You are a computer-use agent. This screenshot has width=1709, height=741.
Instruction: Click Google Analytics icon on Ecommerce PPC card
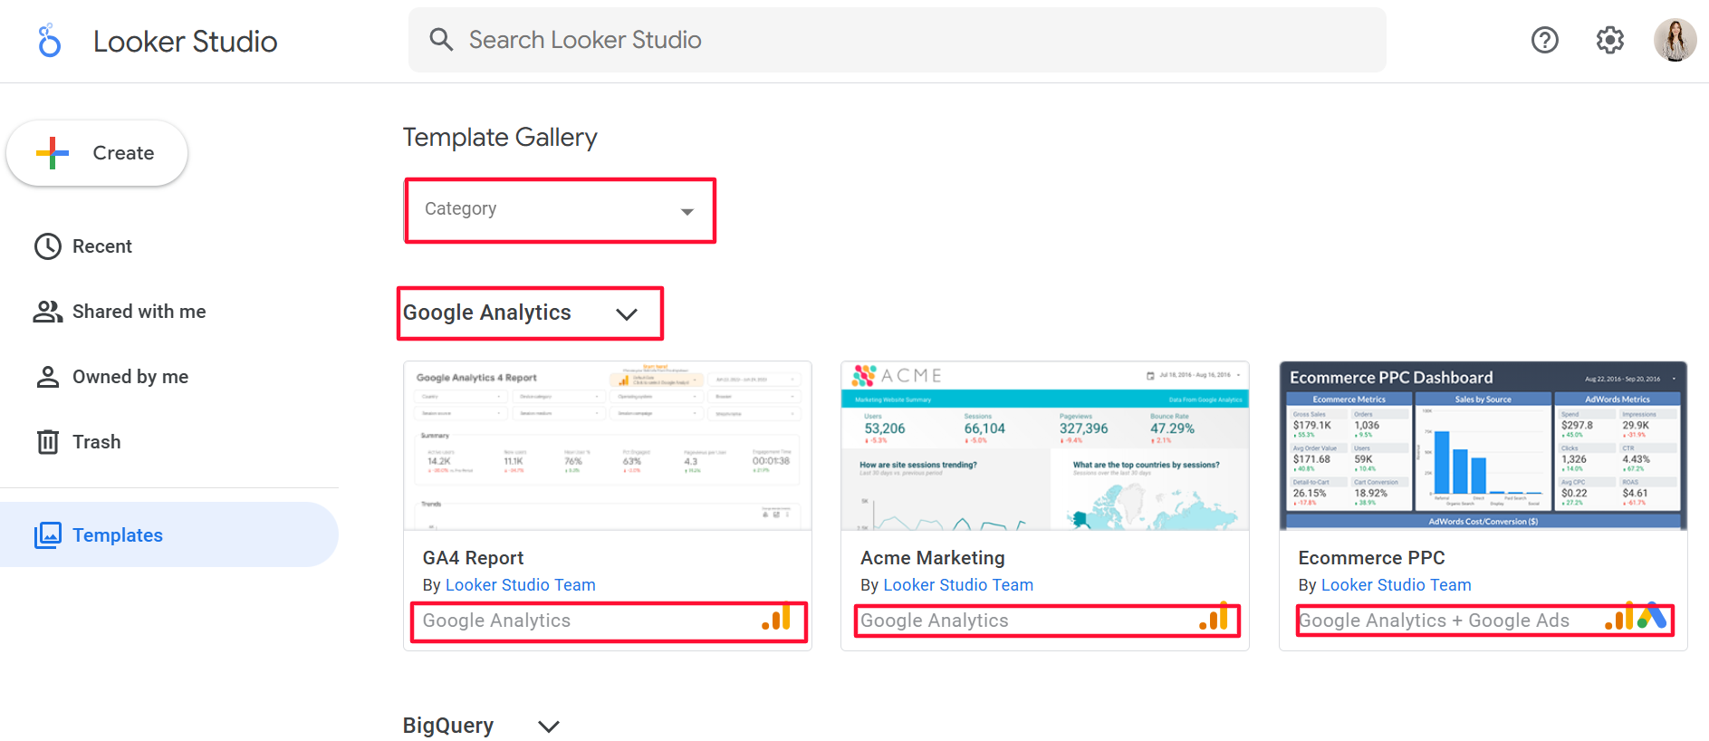point(1619,618)
